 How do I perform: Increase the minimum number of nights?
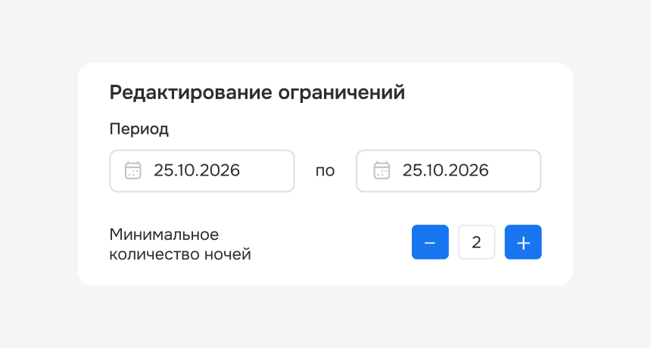[x=523, y=242]
